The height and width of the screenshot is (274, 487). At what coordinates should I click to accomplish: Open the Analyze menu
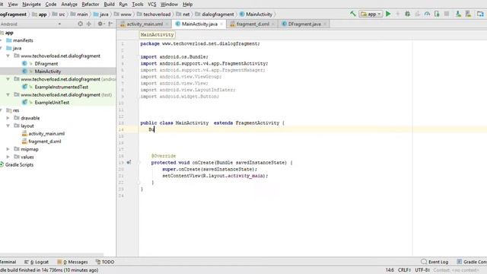69,5
